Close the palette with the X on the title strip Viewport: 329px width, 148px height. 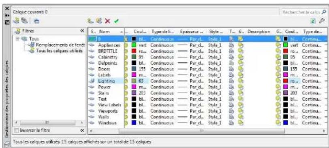[x=7, y=9]
